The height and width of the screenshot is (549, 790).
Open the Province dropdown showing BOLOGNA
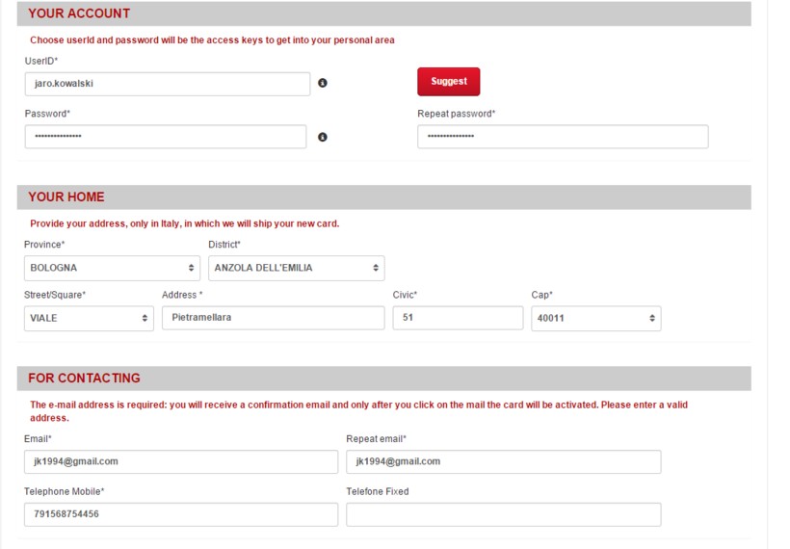click(x=112, y=268)
